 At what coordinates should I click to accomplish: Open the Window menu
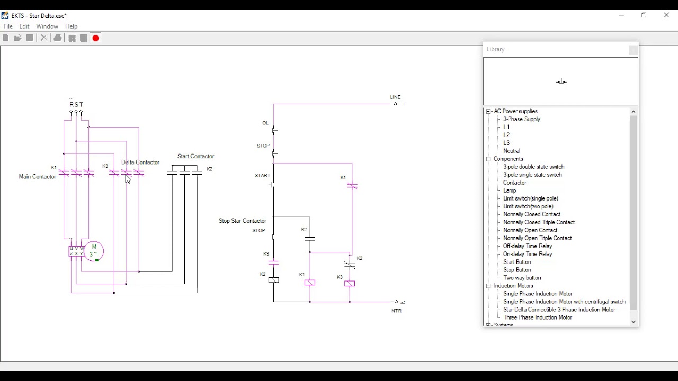click(x=47, y=26)
